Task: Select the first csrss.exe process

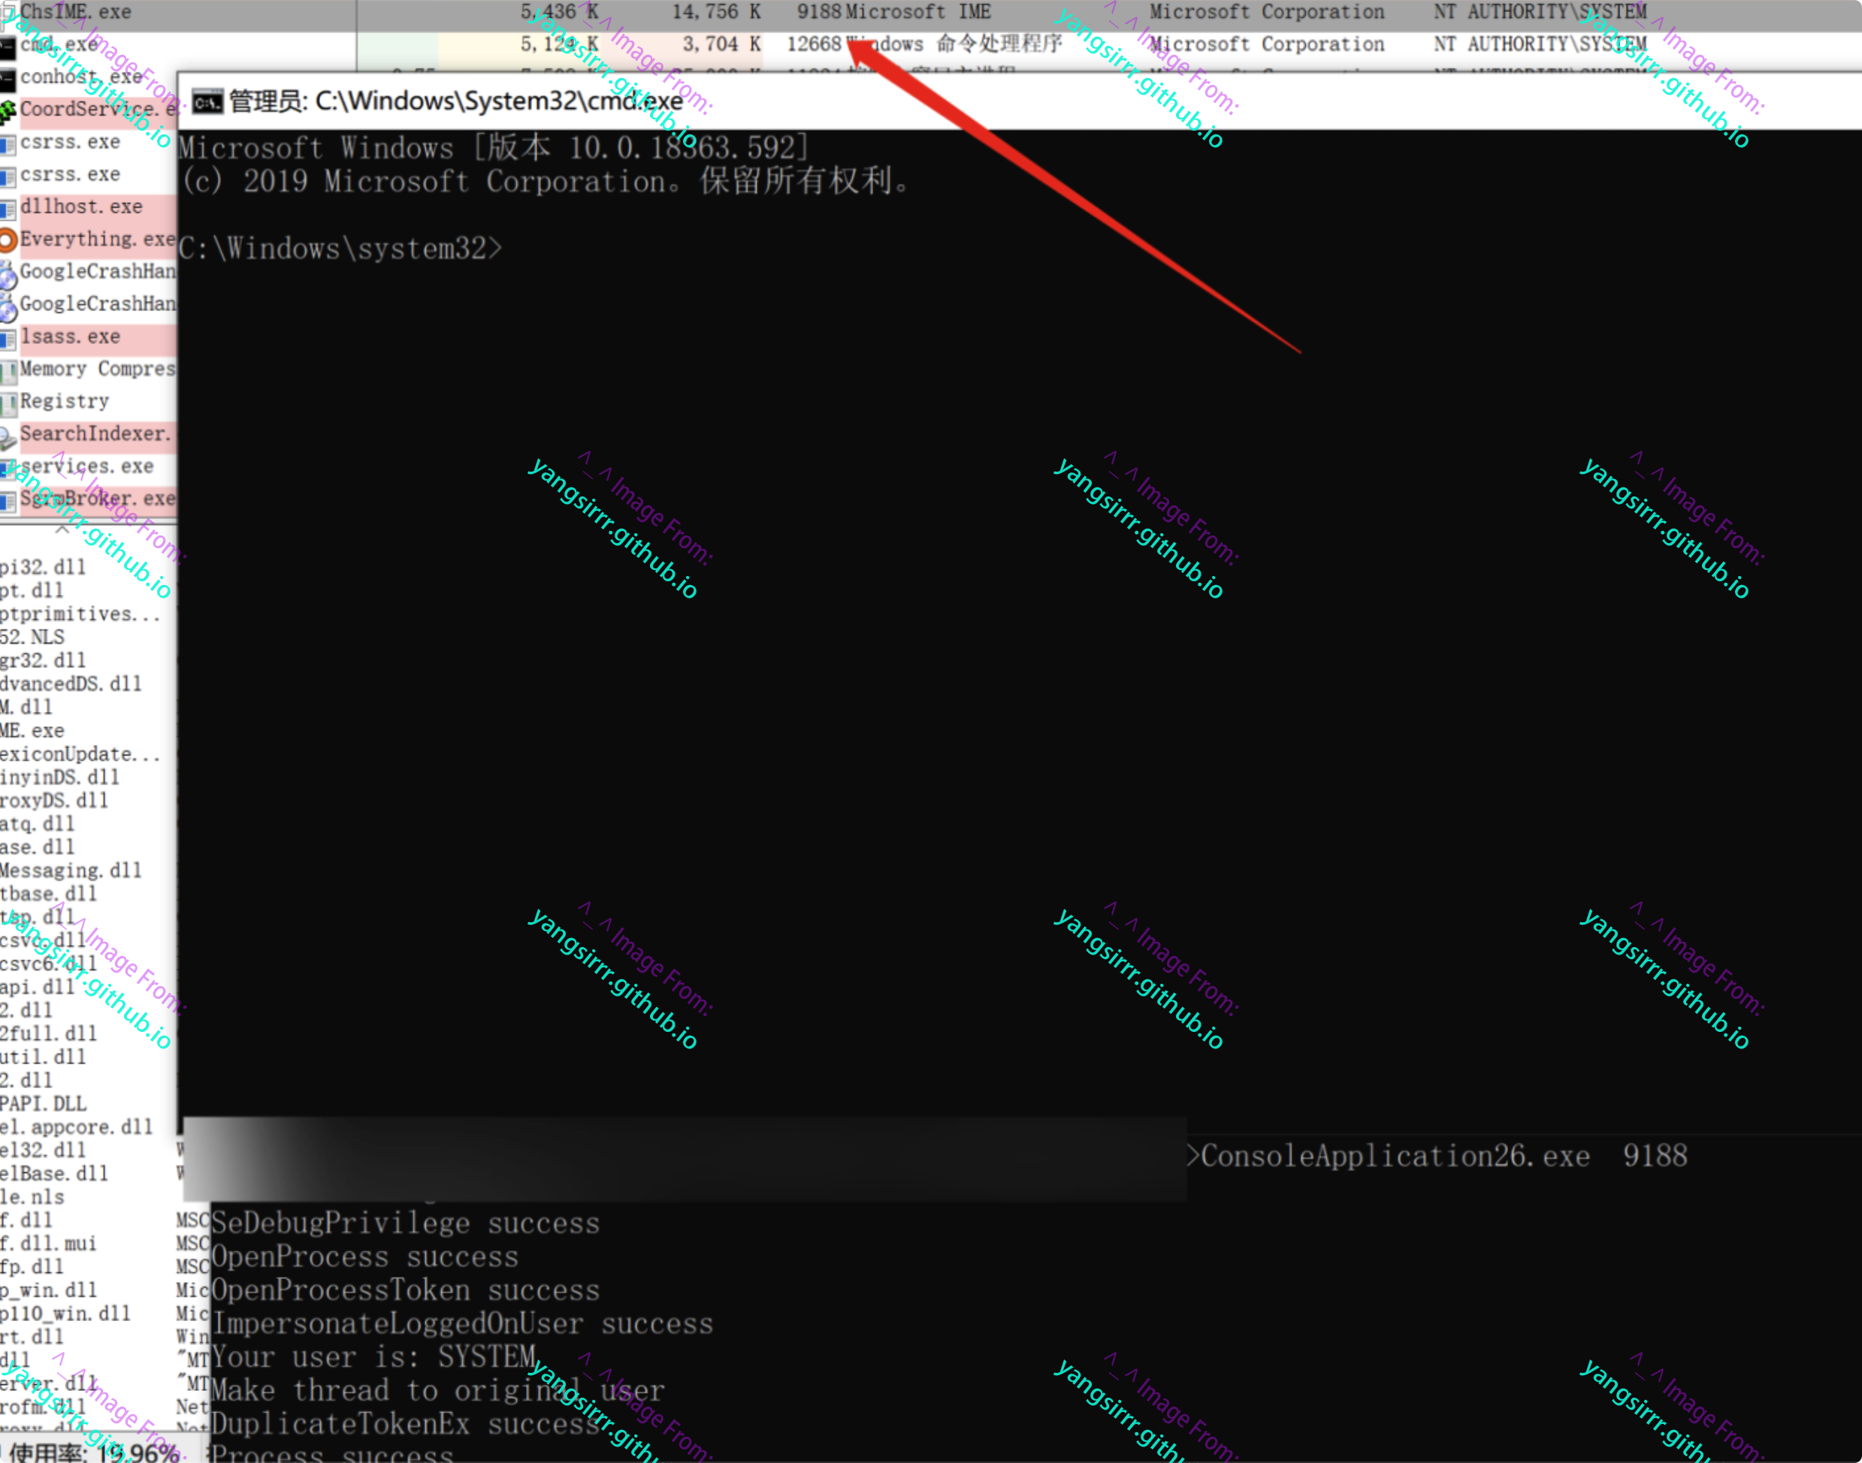Action: 71,142
